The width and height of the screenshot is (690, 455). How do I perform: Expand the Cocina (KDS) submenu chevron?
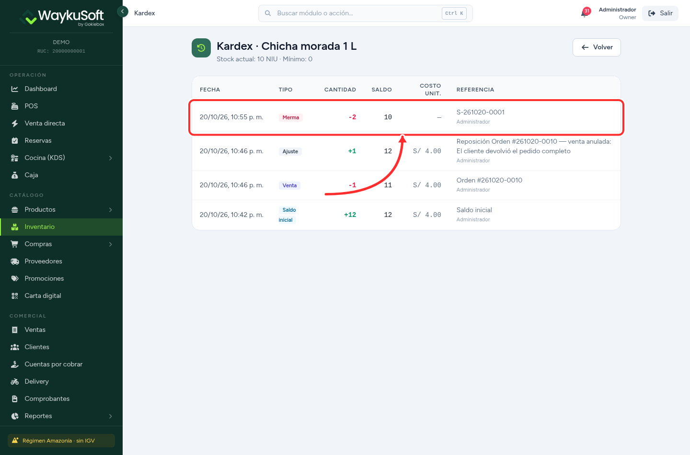[x=111, y=158]
